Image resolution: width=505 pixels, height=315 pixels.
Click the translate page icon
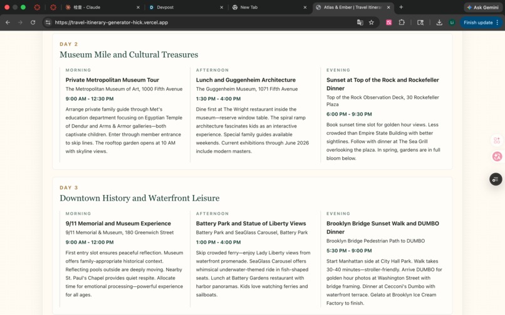[x=360, y=22]
